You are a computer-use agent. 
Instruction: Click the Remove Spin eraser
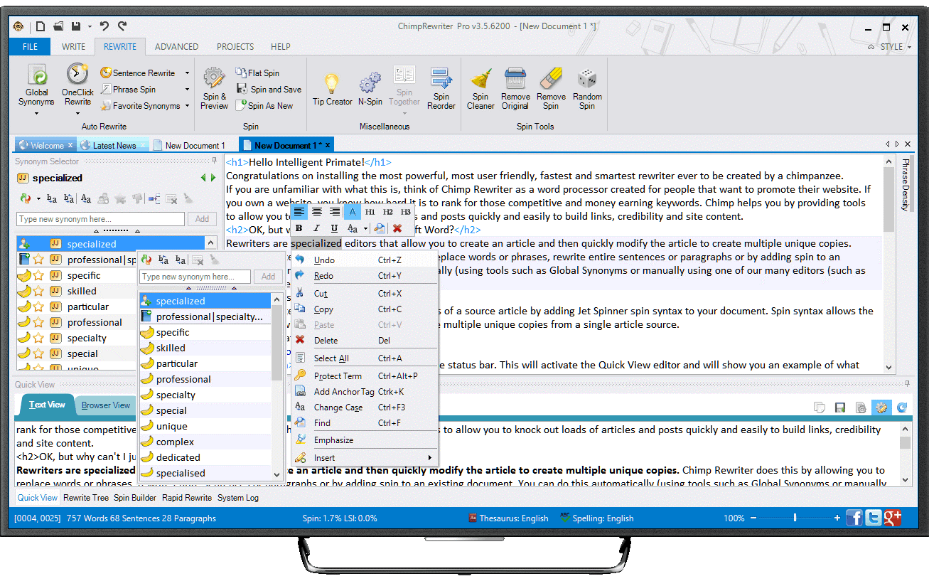(551, 88)
